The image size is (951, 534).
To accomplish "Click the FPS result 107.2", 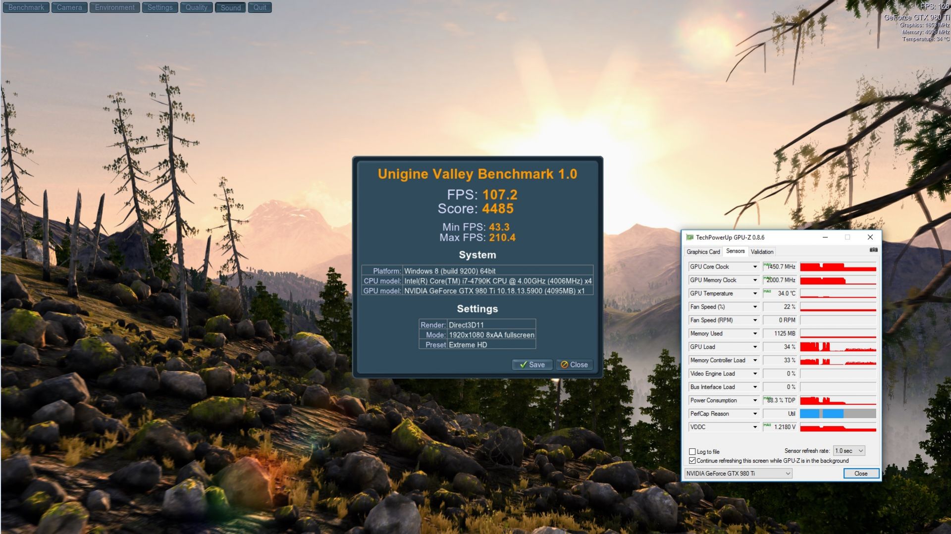I will (x=500, y=195).
